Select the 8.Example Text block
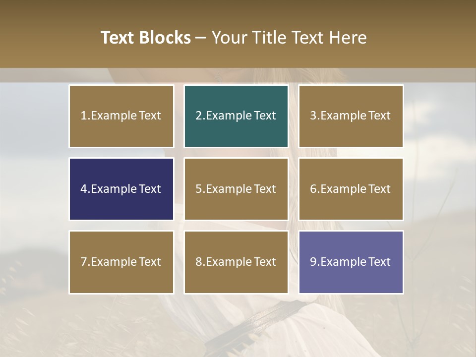Image resolution: width=476 pixels, height=357 pixels. tap(236, 262)
